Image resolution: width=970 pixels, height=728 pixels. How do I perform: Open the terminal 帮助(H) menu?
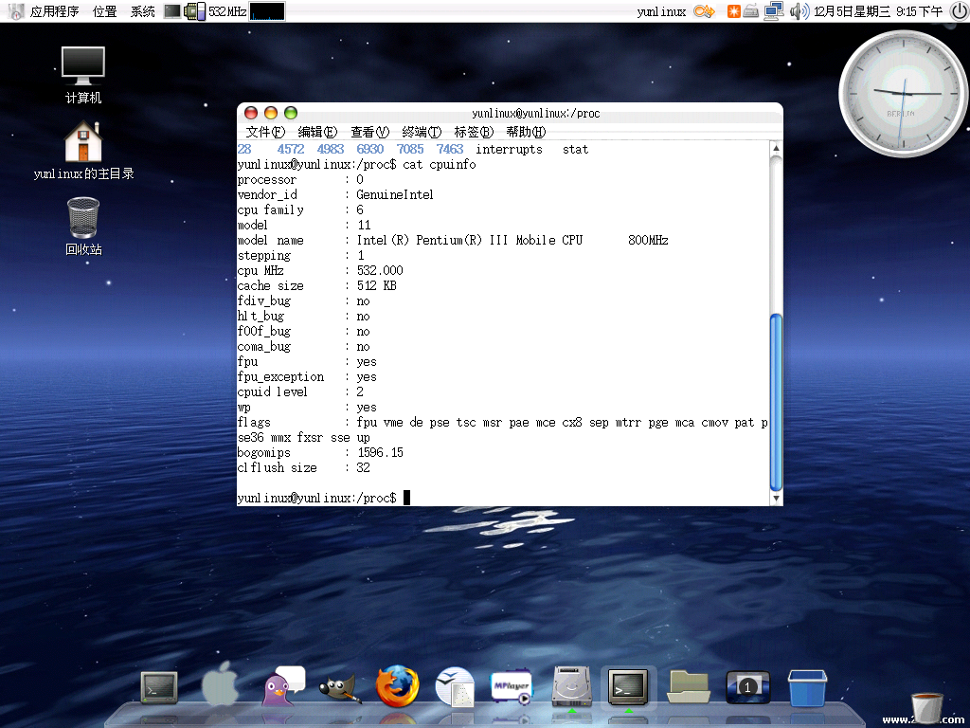click(526, 132)
